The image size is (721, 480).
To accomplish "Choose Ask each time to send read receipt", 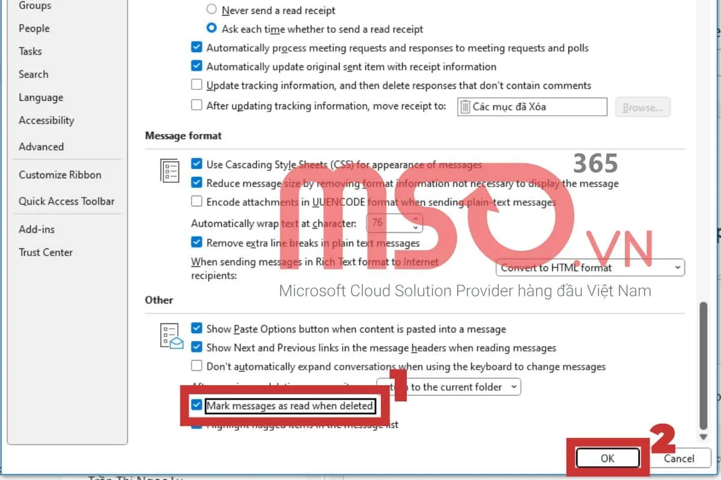I will click(211, 29).
